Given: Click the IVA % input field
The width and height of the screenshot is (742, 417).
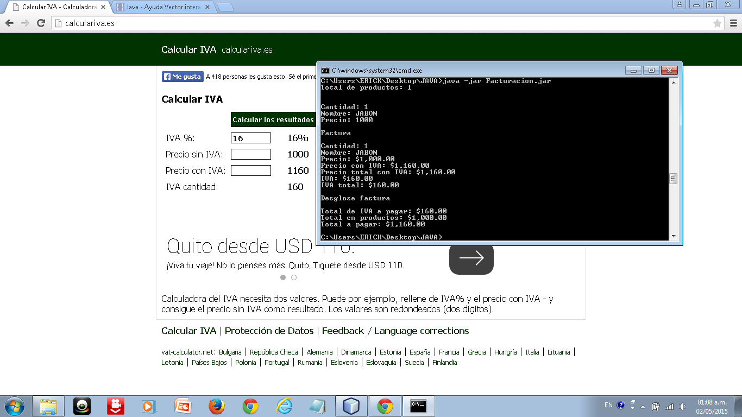Looking at the screenshot, I should 251,138.
